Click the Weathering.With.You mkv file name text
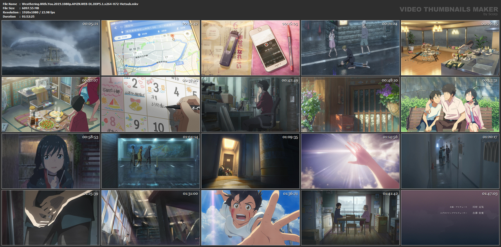The height and width of the screenshot is (247, 501). 80,4
